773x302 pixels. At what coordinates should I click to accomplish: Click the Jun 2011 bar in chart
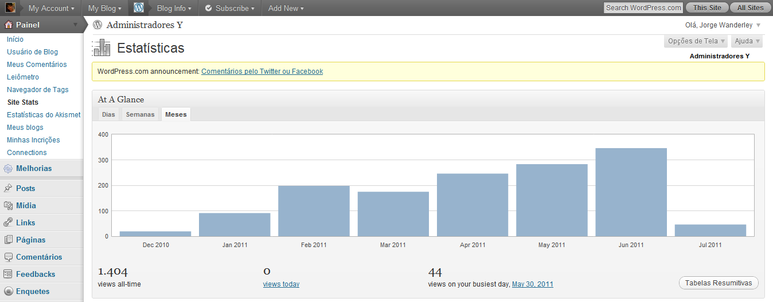tap(631, 192)
